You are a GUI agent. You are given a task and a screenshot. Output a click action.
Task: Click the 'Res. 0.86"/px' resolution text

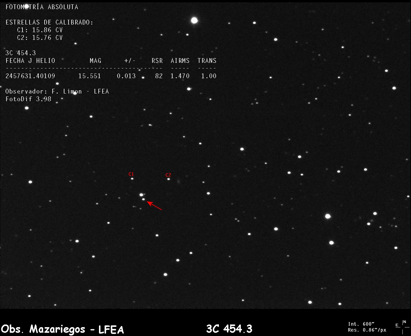point(367,330)
